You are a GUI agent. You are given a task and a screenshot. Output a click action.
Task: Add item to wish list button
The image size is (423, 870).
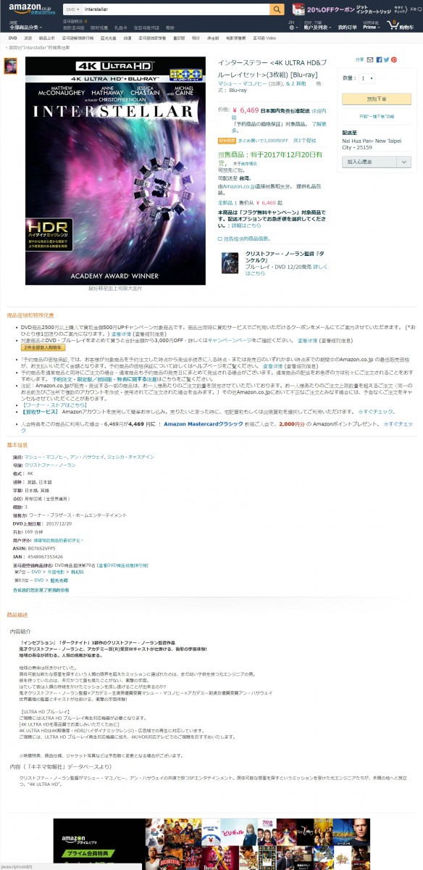click(x=369, y=162)
